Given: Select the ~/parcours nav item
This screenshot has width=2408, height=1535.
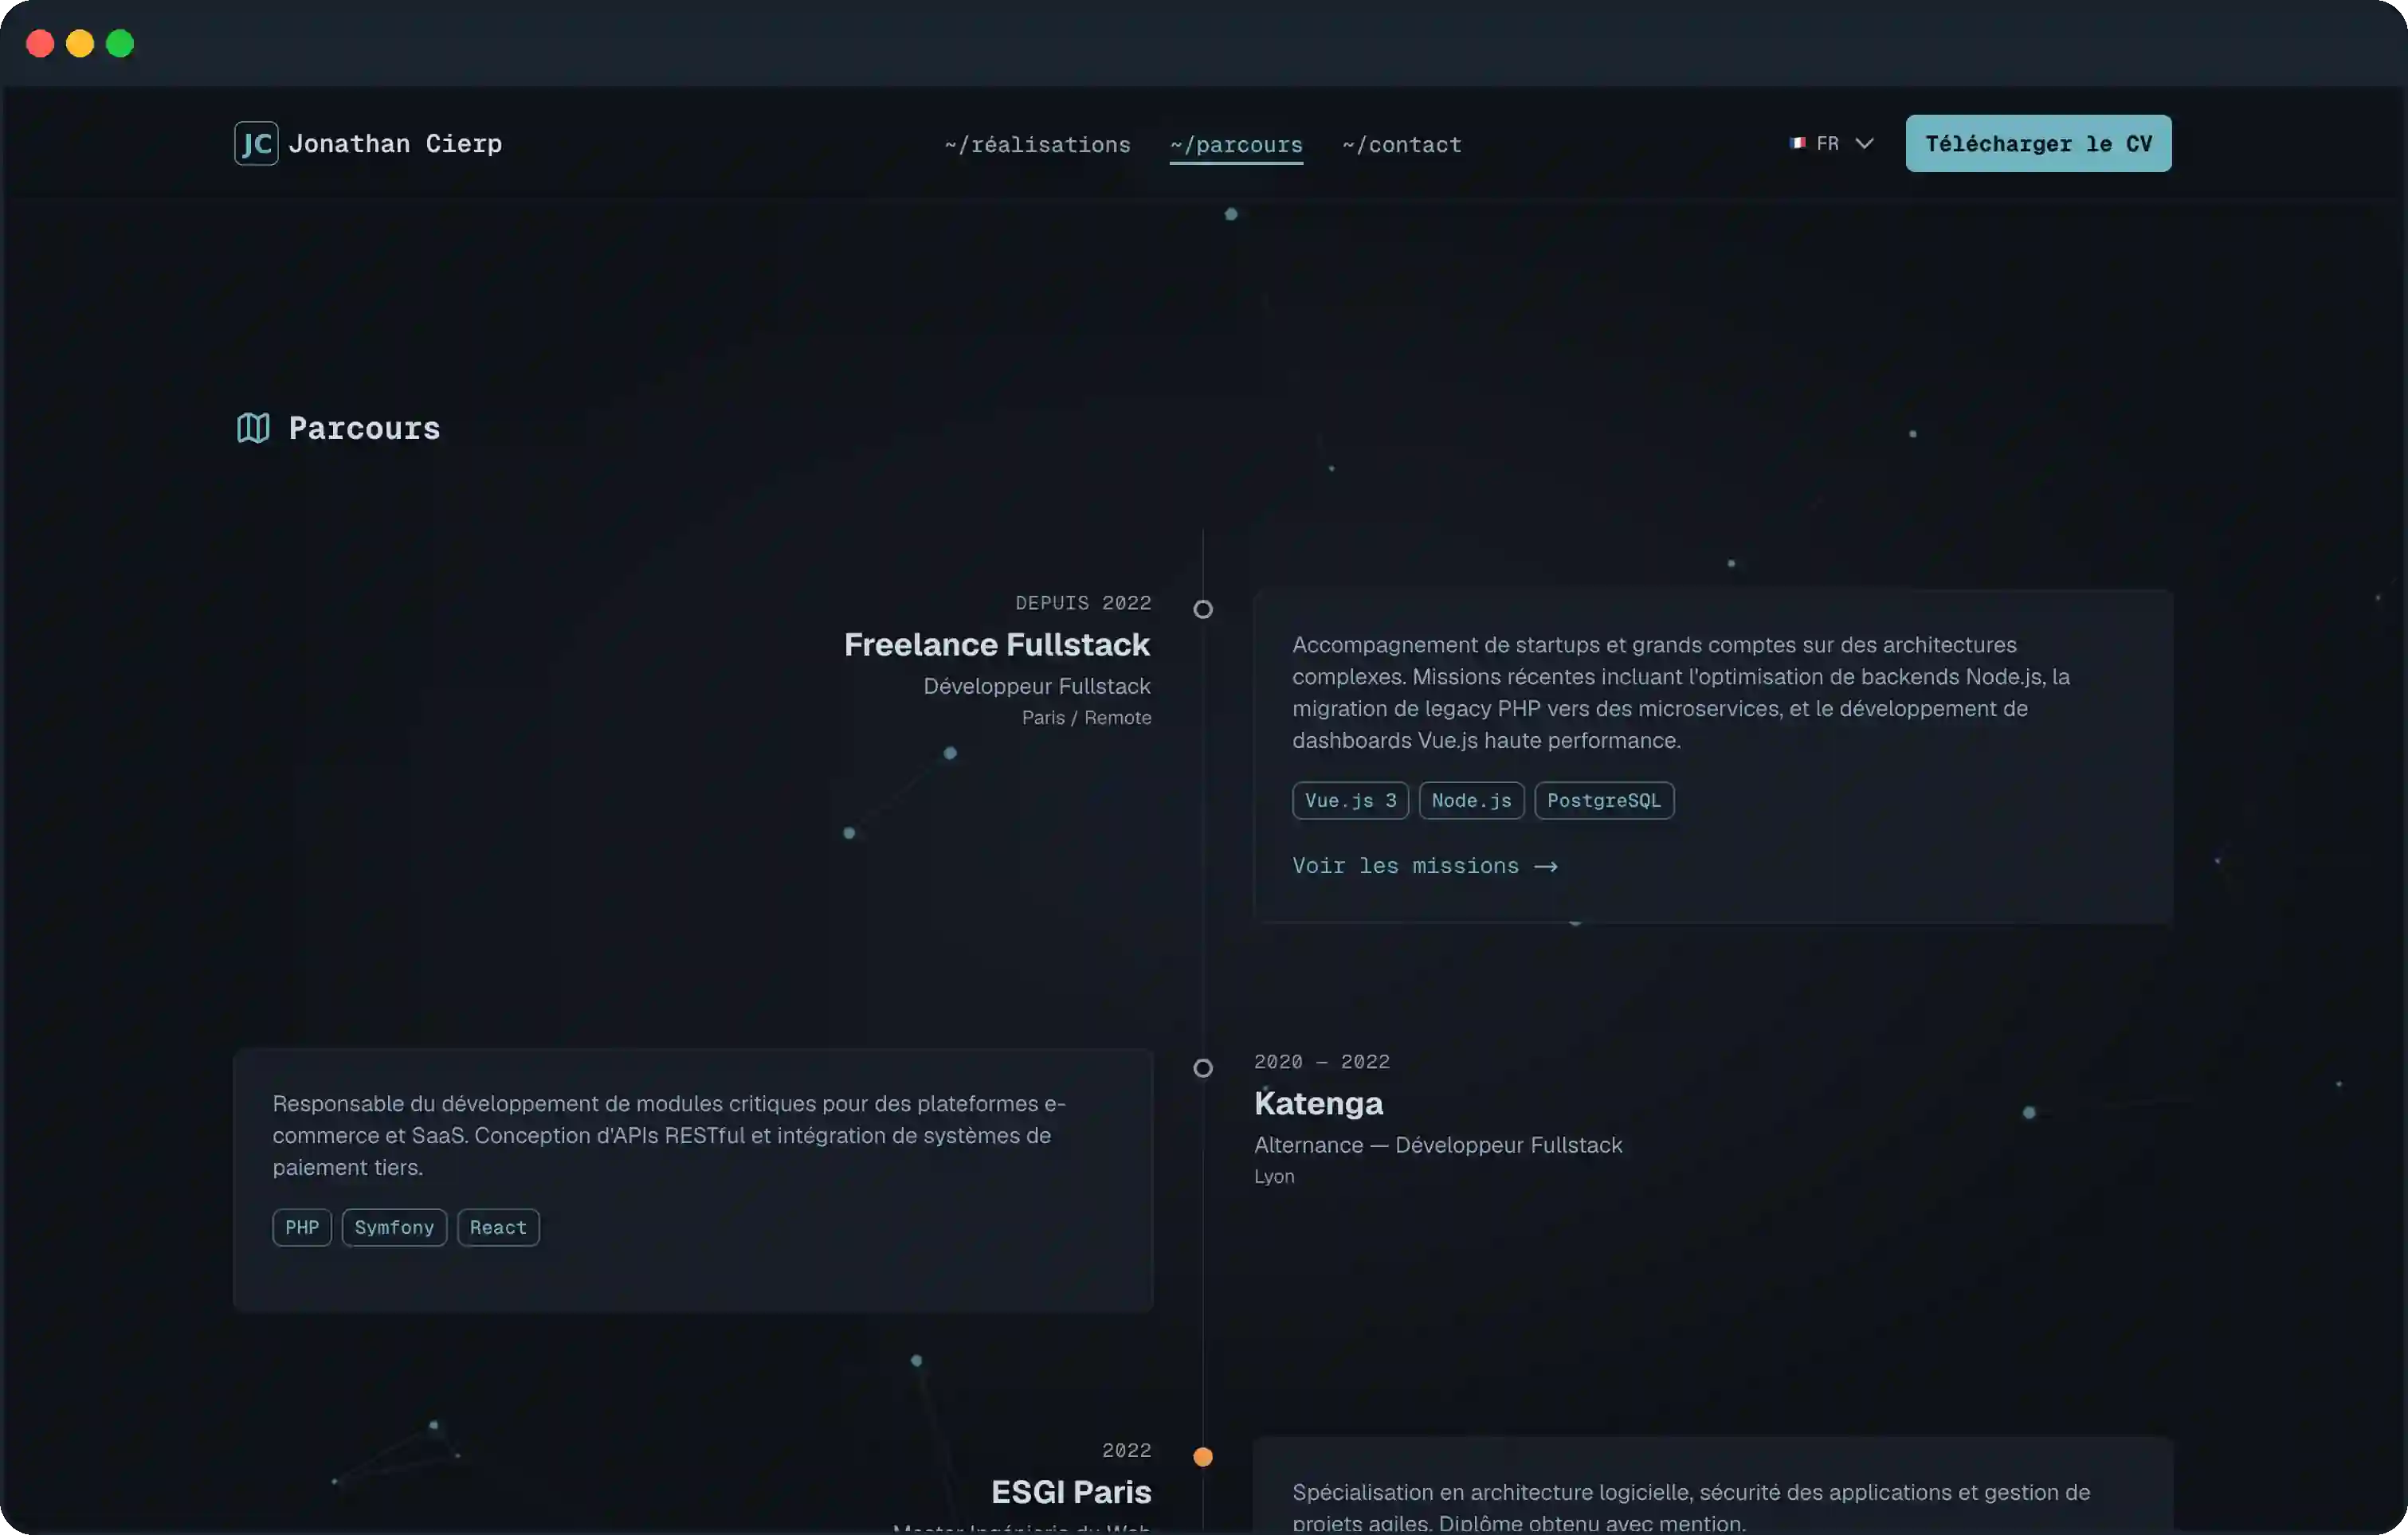Looking at the screenshot, I should coord(1236,145).
